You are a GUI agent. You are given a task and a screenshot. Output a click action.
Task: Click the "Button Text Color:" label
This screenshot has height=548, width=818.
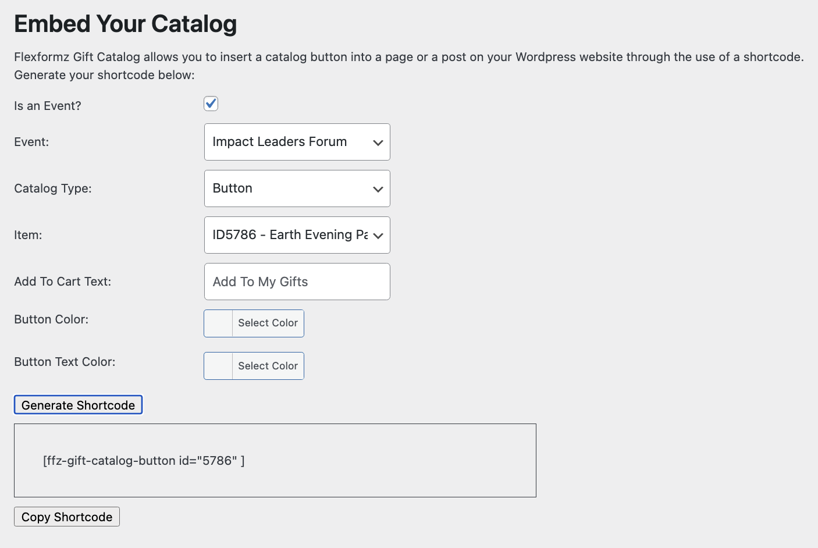pos(65,362)
